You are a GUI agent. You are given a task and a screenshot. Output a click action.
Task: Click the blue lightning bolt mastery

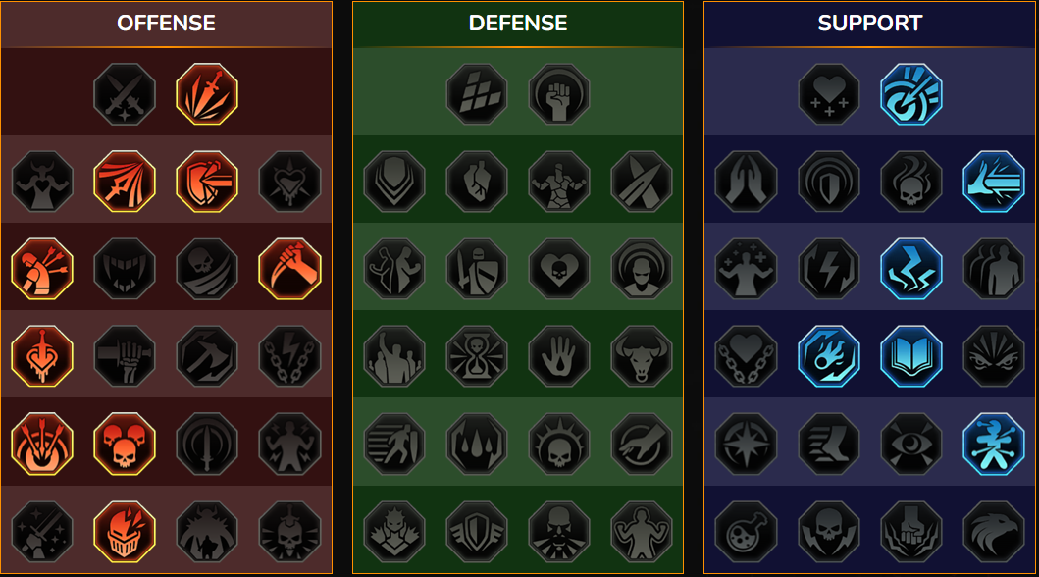tap(911, 269)
